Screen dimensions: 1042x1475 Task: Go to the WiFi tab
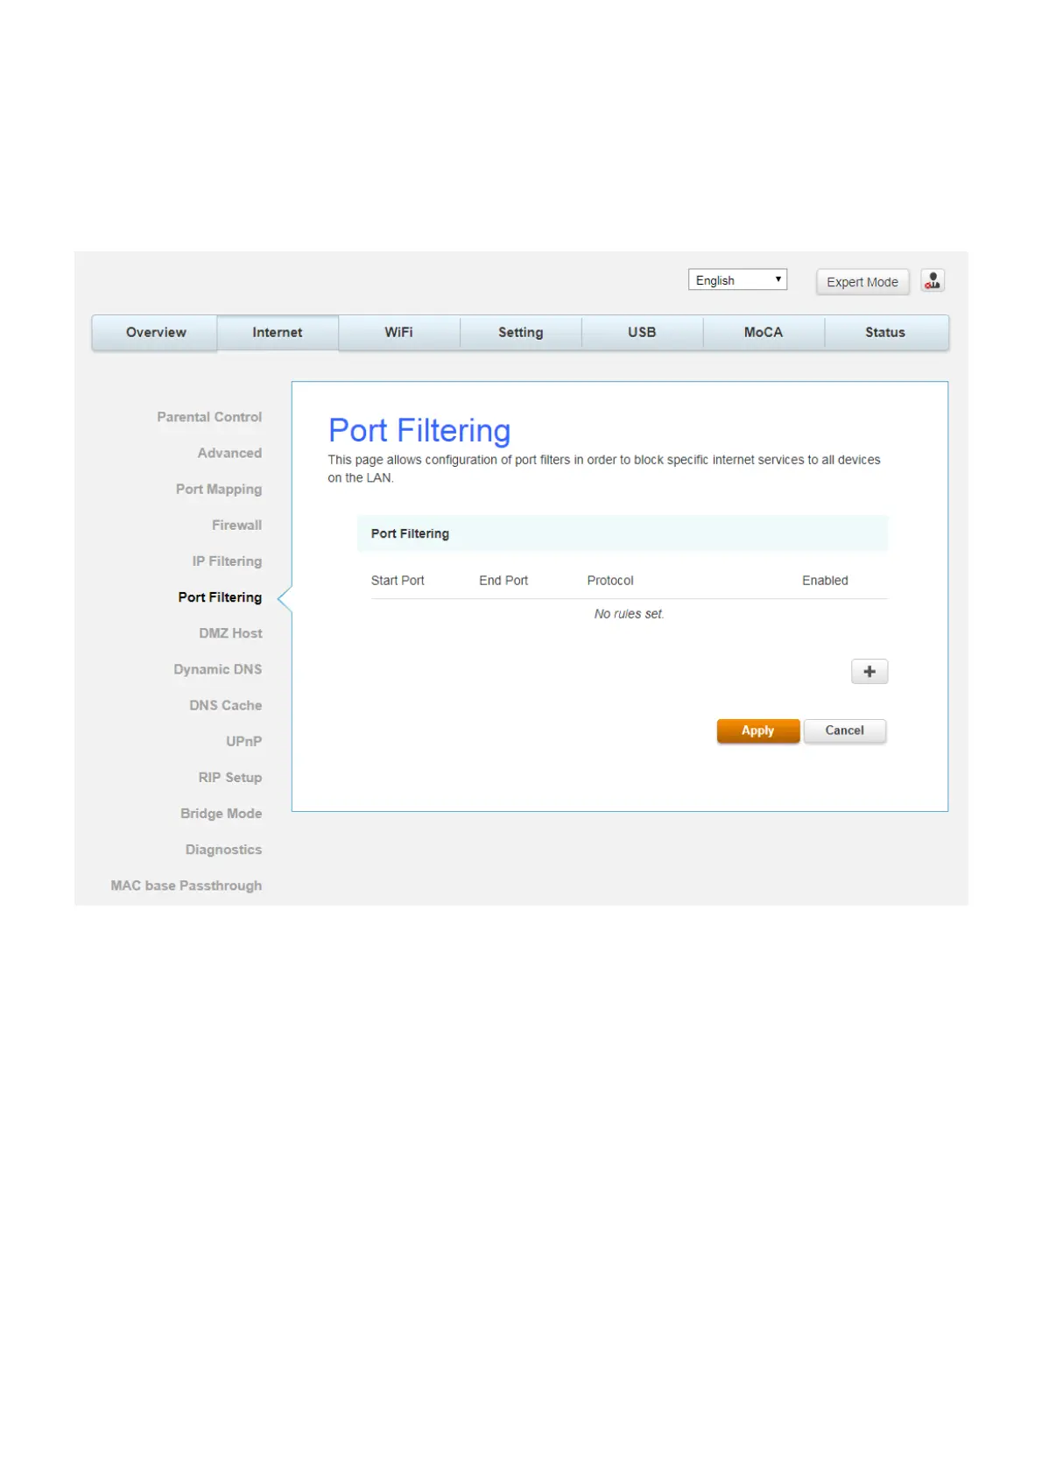click(398, 332)
